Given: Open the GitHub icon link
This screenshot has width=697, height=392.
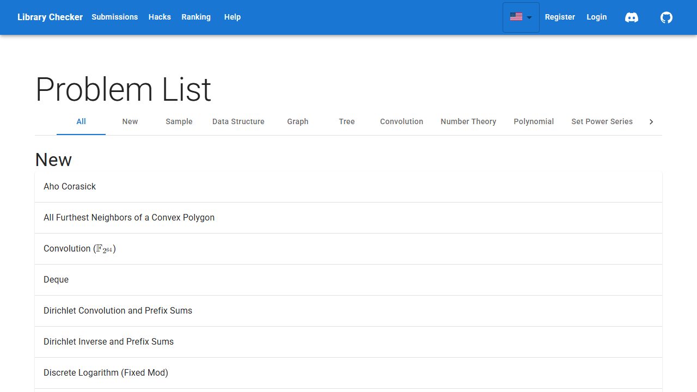Looking at the screenshot, I should coord(667,17).
